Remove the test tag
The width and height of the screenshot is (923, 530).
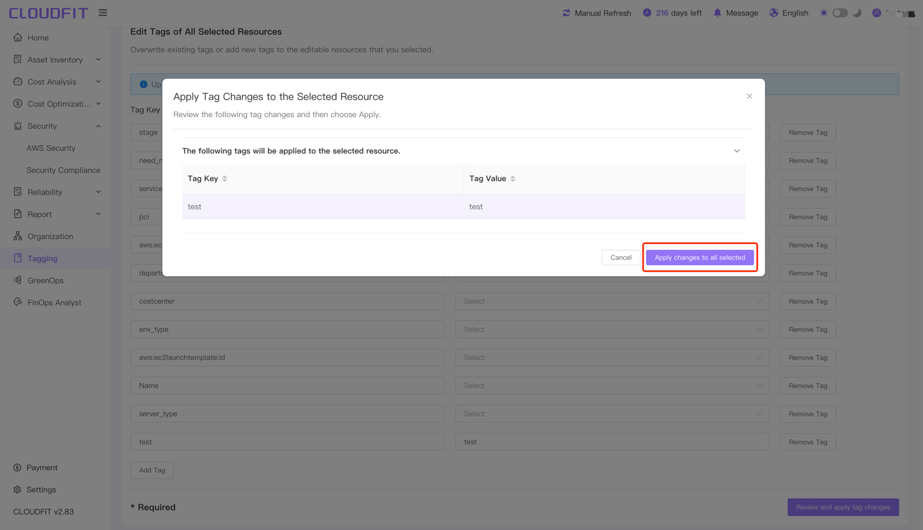click(x=808, y=442)
